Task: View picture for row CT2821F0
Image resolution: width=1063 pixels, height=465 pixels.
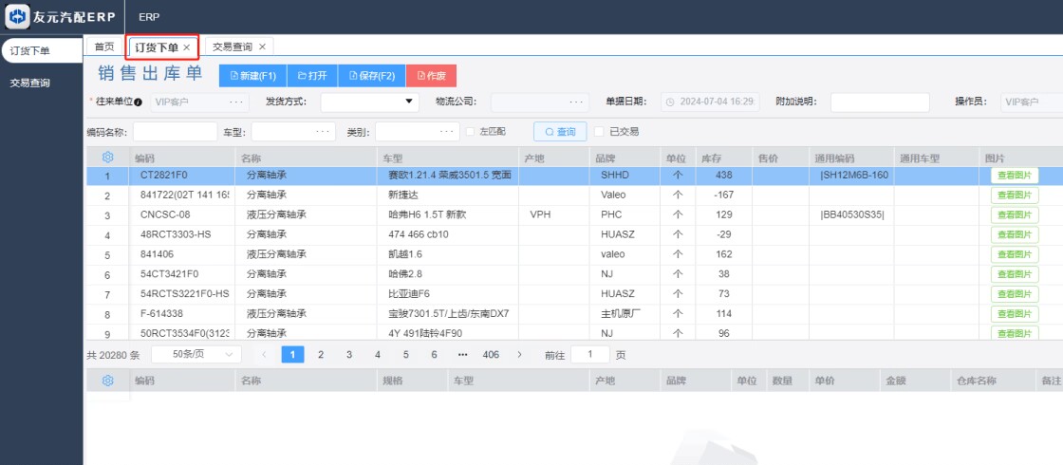Action: 1015,176
